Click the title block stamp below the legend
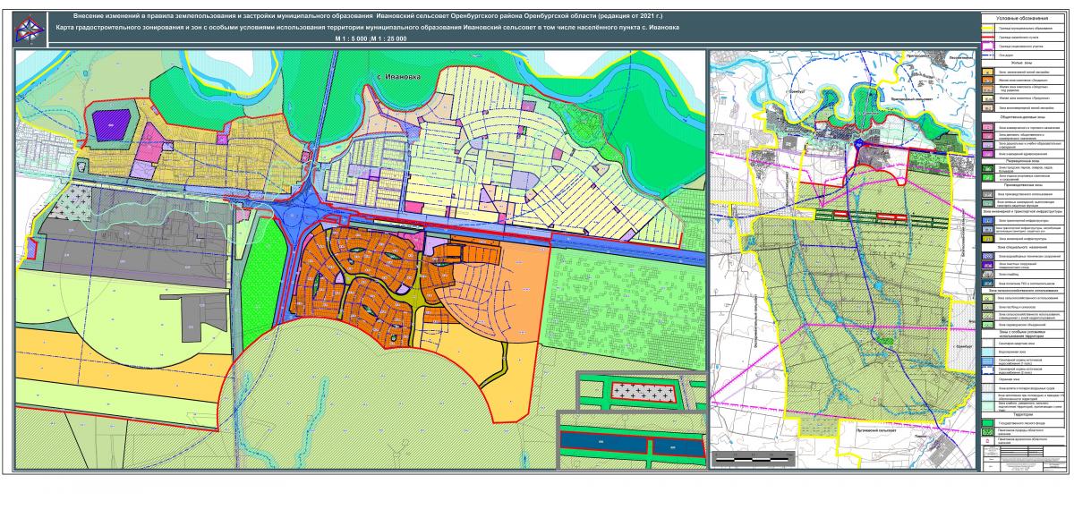Screen dimensions: 1074x518 pyautogui.click(x=1022, y=459)
